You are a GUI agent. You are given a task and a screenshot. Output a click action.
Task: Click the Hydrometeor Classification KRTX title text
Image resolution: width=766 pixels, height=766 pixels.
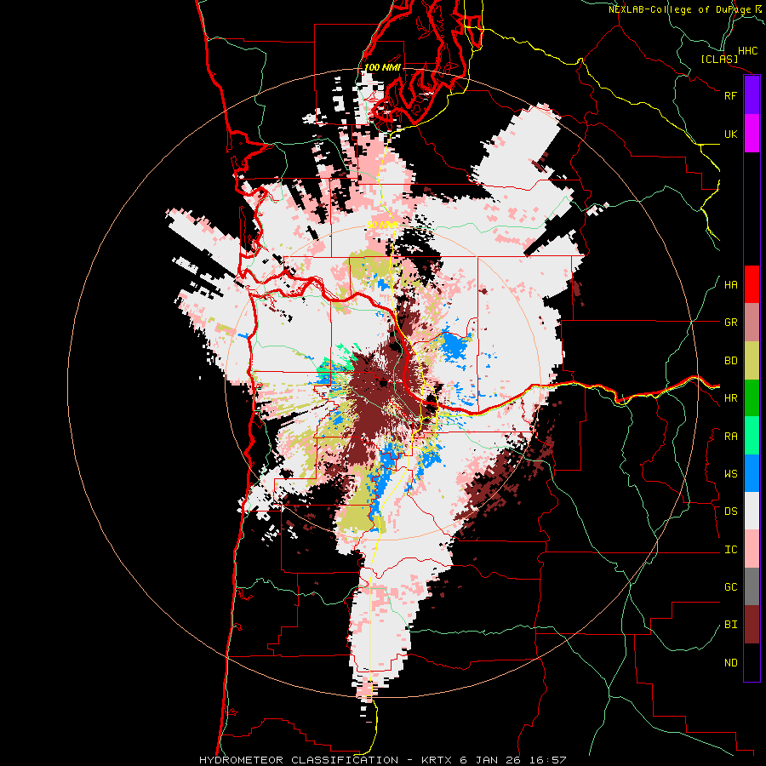pos(382,760)
